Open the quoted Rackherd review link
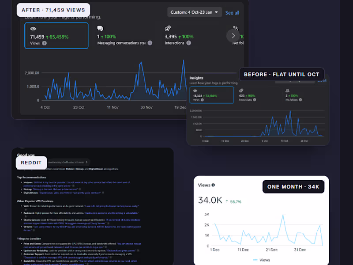This screenshot has height=265, width=353. point(112,213)
